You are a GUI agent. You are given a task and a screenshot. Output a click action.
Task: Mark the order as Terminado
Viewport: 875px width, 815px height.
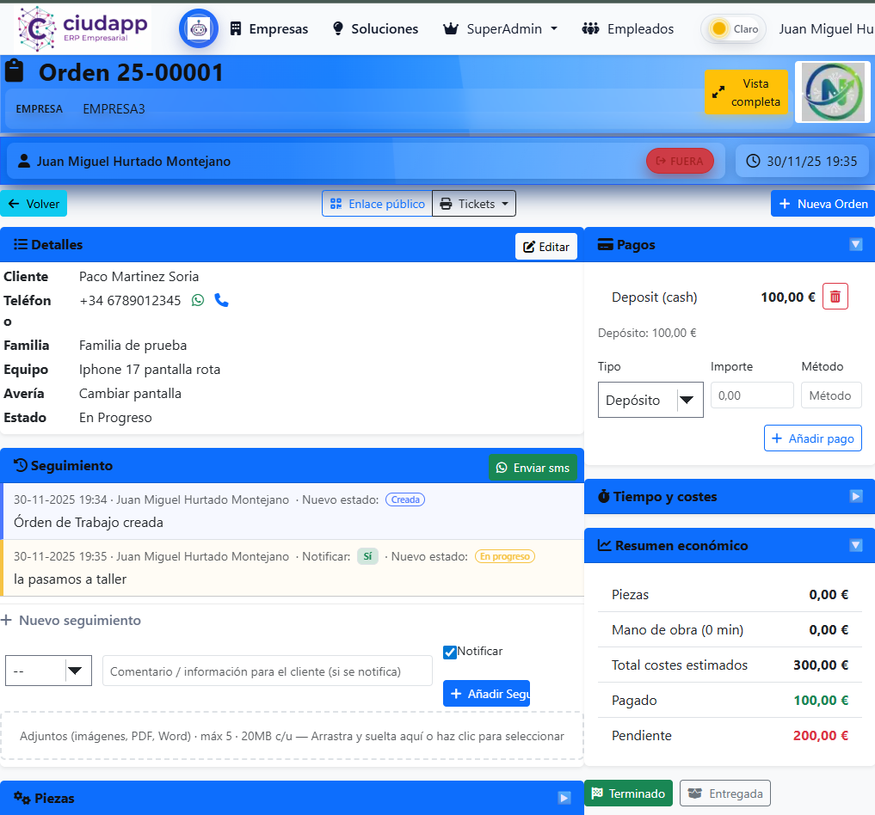coord(628,793)
